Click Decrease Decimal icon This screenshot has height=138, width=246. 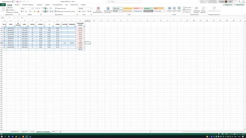click(90, 11)
